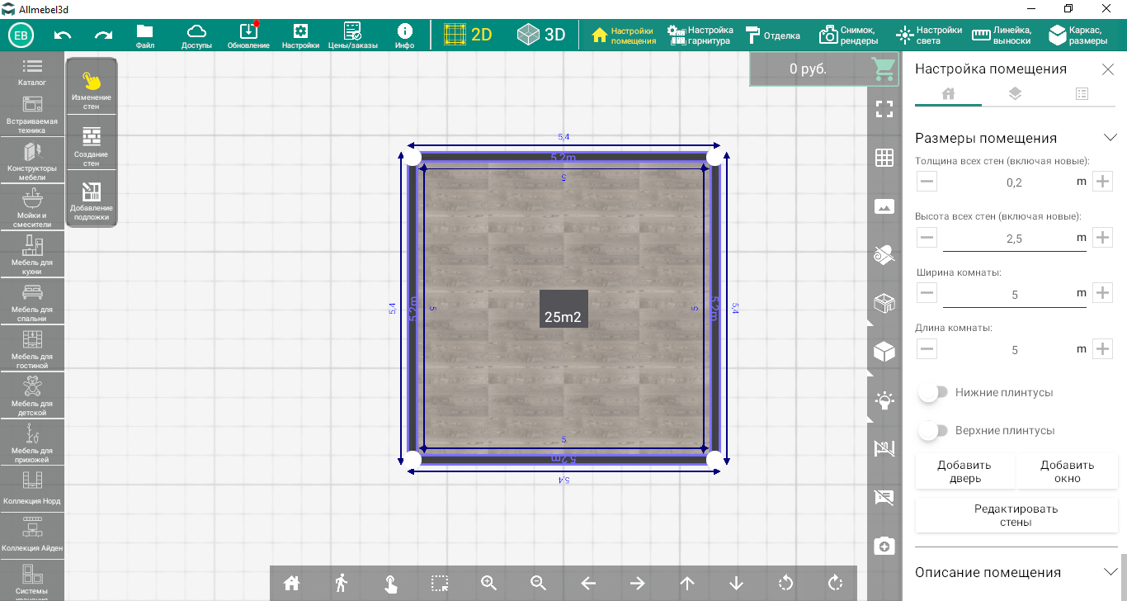
Task: Click Редактировать стены button
Action: coord(1016,515)
